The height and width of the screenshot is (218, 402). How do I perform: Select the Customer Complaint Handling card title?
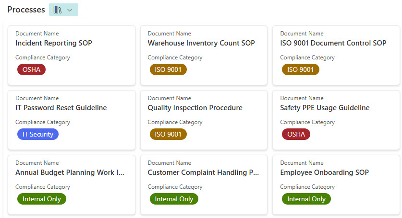[x=204, y=172]
